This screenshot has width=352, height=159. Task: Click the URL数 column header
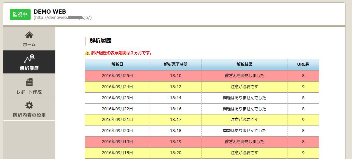pos(303,64)
